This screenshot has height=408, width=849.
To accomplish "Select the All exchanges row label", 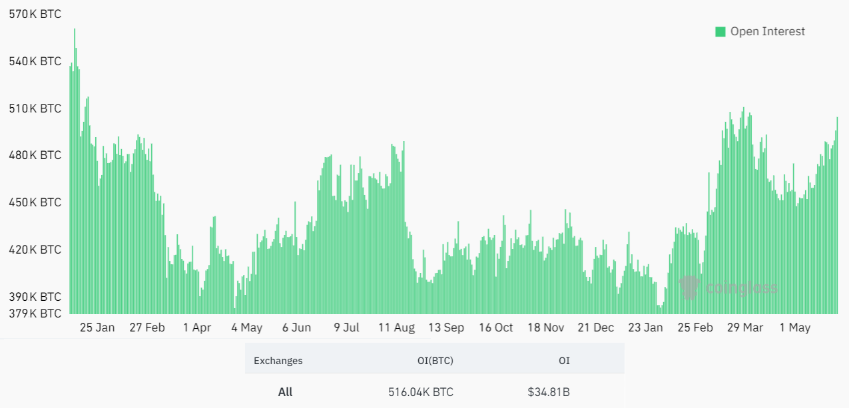I will point(285,392).
